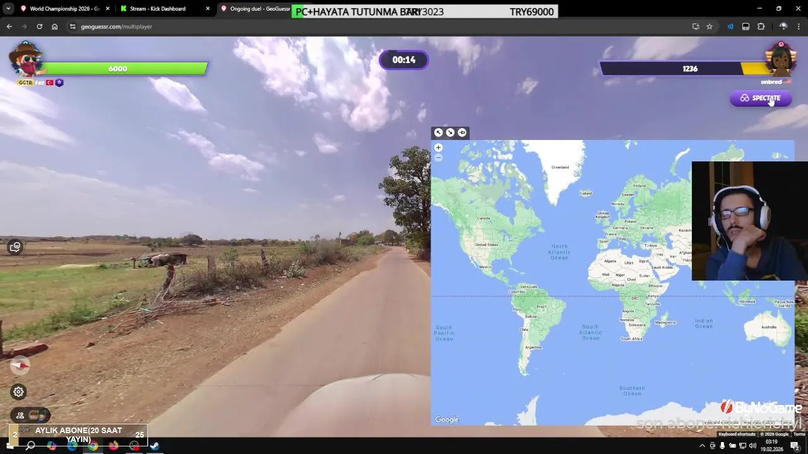Reload the GeoGuessr page
This screenshot has width=808, height=454.
pos(39,26)
